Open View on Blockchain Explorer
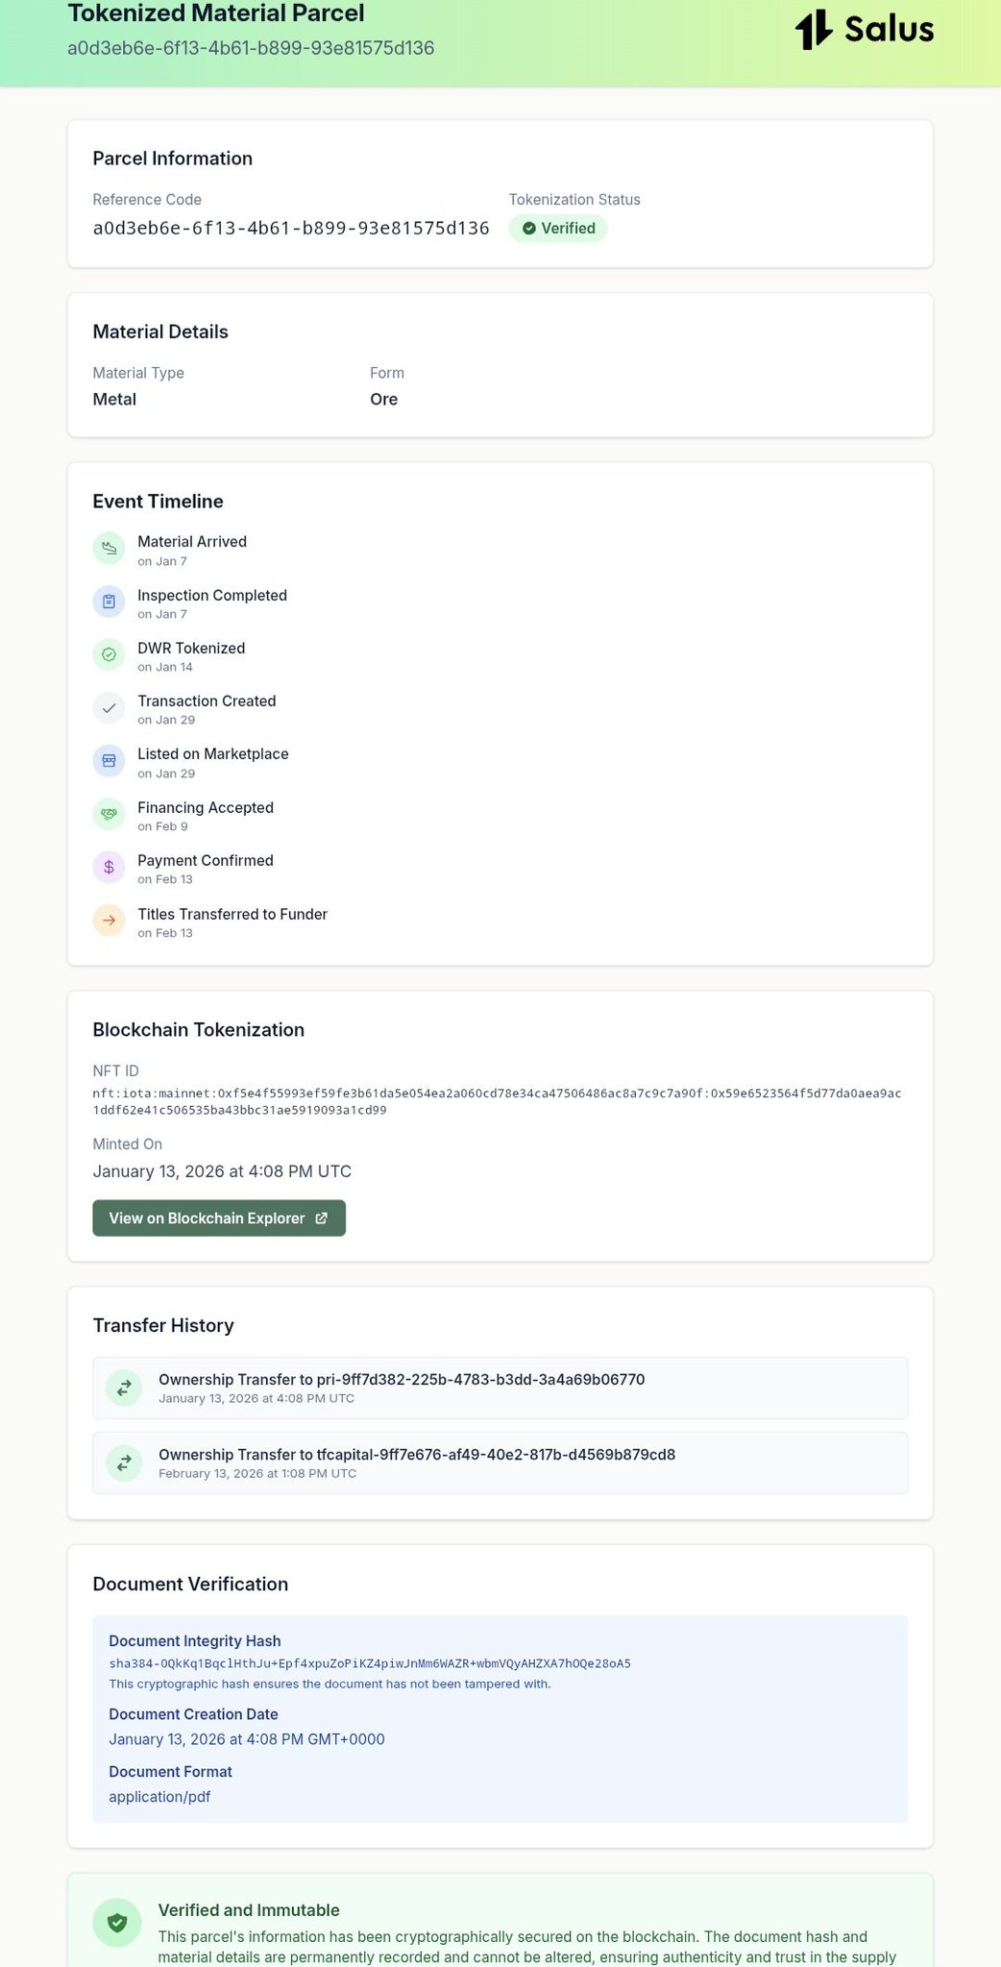Viewport: 1001px width, 1967px height. 208,1218
